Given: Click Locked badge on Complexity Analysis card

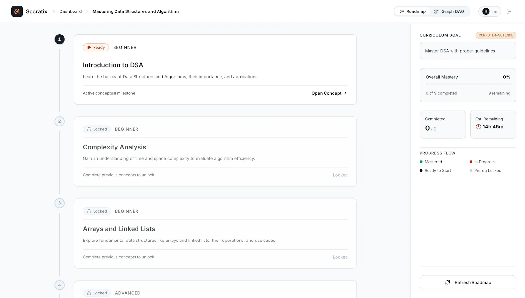Looking at the screenshot, I should [x=97, y=129].
